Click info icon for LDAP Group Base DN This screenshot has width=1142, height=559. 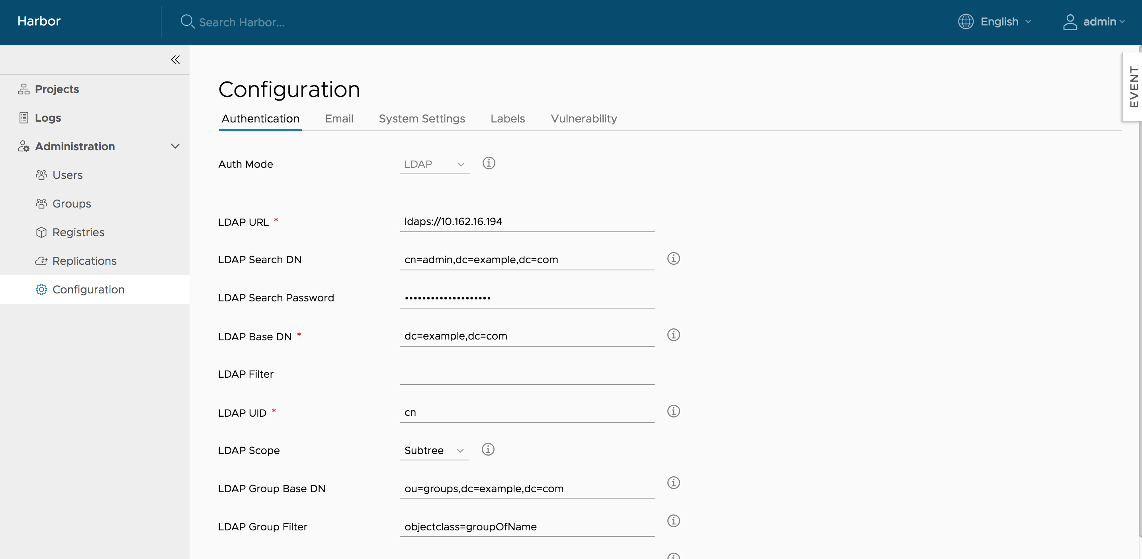(673, 483)
